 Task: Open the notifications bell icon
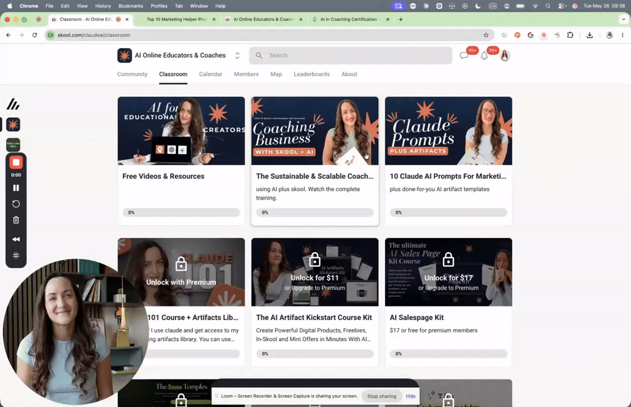[x=484, y=56]
